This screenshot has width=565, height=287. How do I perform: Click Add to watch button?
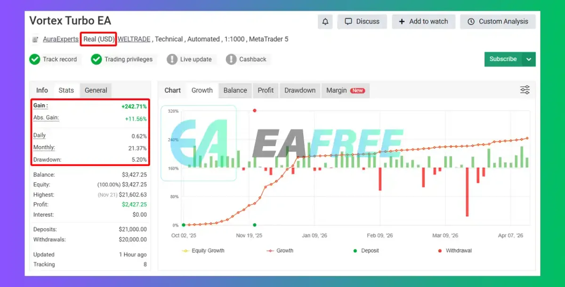pos(423,22)
